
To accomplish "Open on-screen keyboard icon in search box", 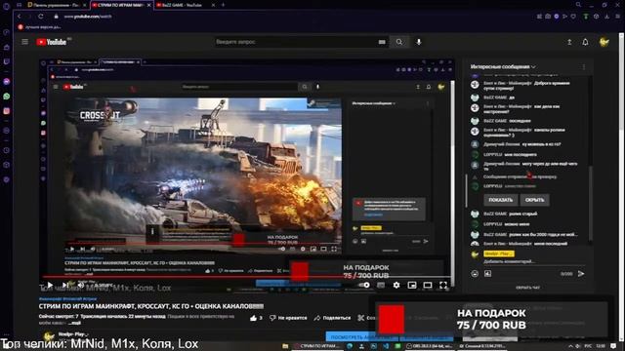I will pyautogui.click(x=382, y=42).
